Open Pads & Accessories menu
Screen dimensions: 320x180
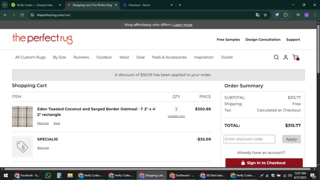pyautogui.click(x=169, y=57)
